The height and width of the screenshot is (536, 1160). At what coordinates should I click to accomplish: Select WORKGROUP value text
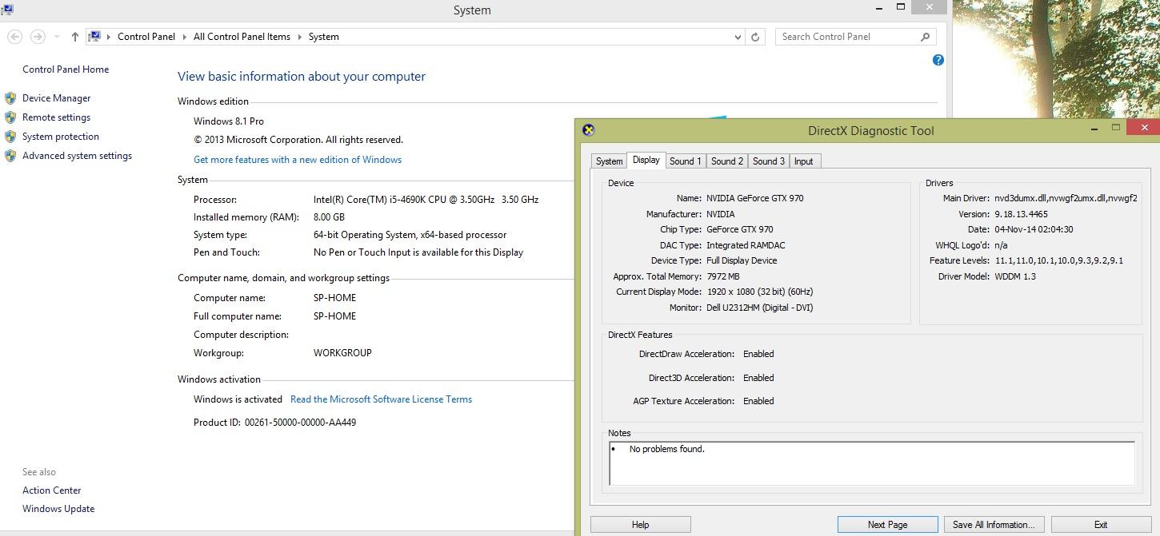pyautogui.click(x=342, y=353)
